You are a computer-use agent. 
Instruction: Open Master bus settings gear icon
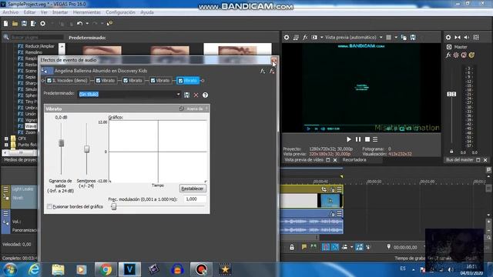tap(448, 38)
